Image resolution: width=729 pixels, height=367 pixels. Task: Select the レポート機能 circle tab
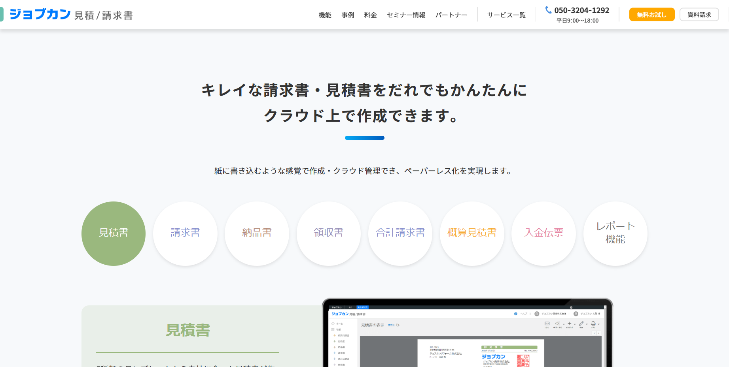pos(615,233)
